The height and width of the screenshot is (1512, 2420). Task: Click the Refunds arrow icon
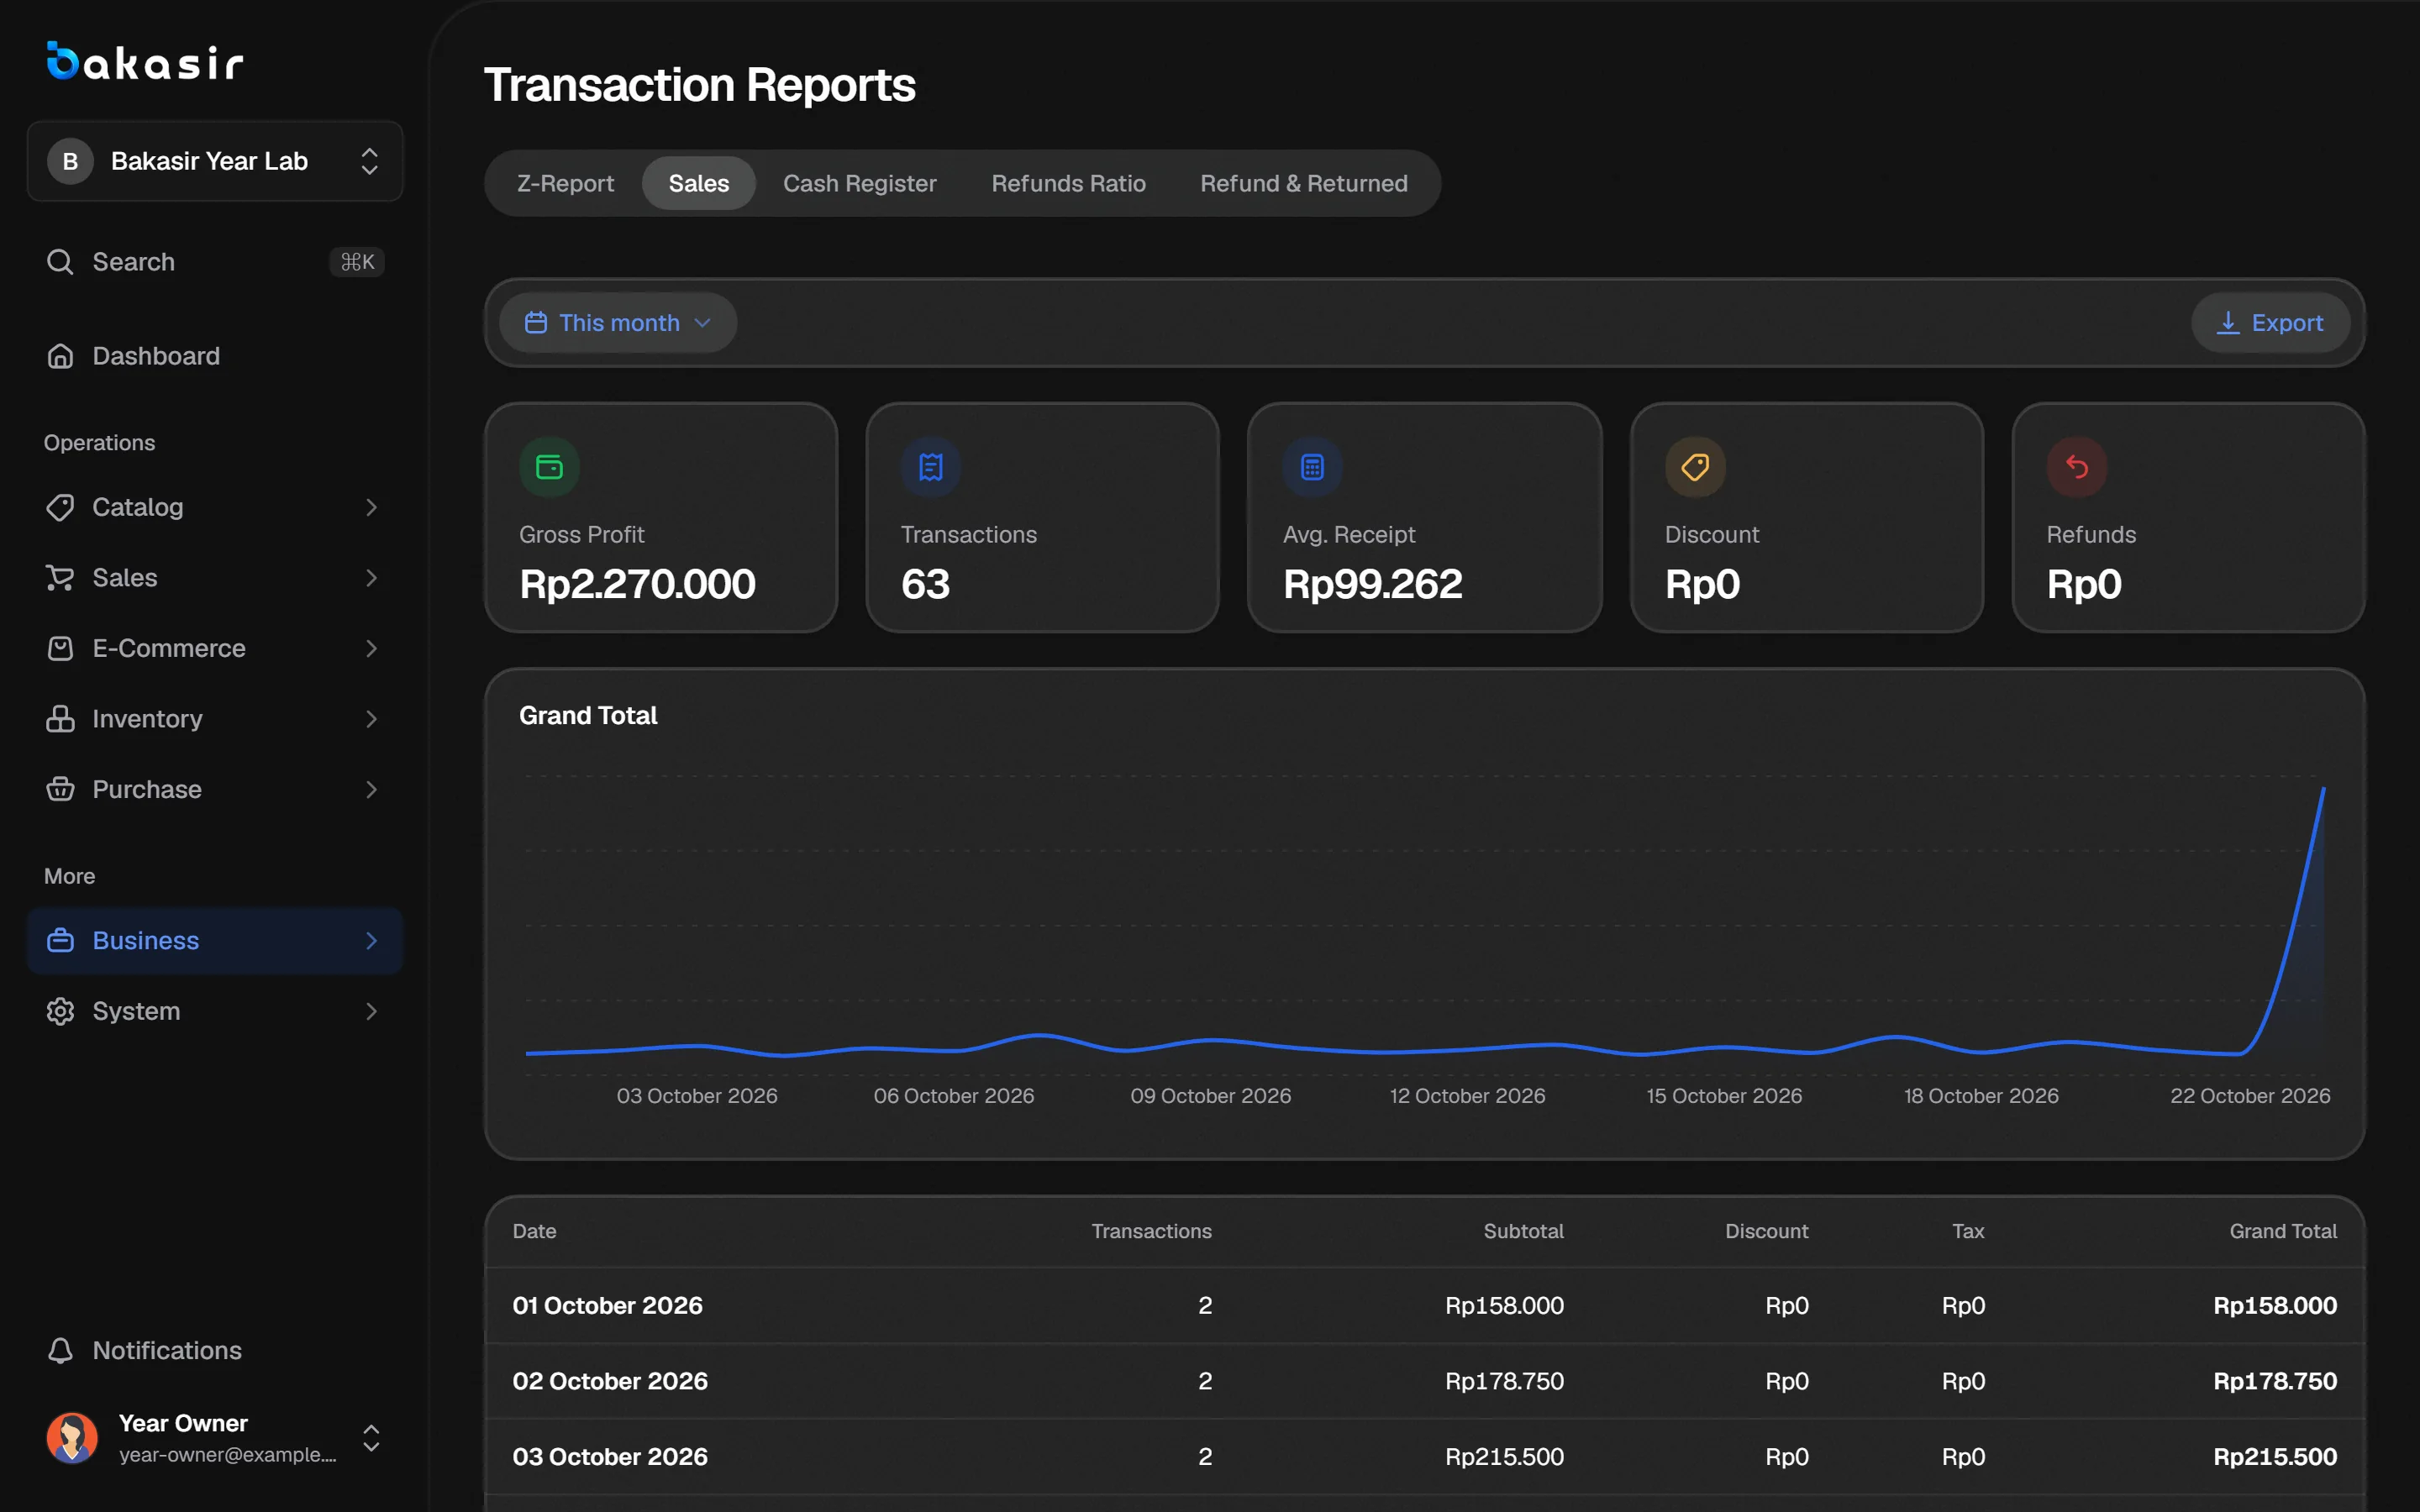(2077, 467)
